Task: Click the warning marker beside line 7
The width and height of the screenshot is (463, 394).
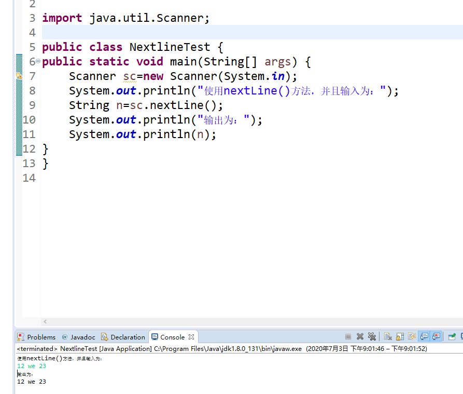Action: pyautogui.click(x=19, y=76)
